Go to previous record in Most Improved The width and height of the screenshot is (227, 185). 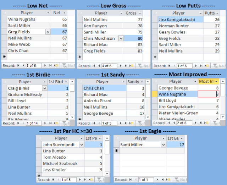(174, 123)
